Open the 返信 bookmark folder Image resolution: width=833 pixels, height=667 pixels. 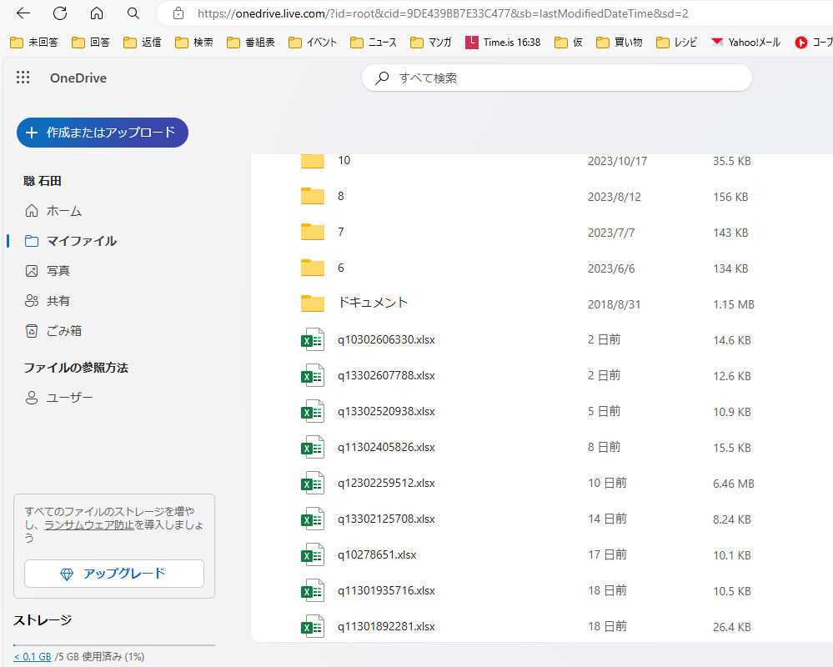tap(143, 43)
